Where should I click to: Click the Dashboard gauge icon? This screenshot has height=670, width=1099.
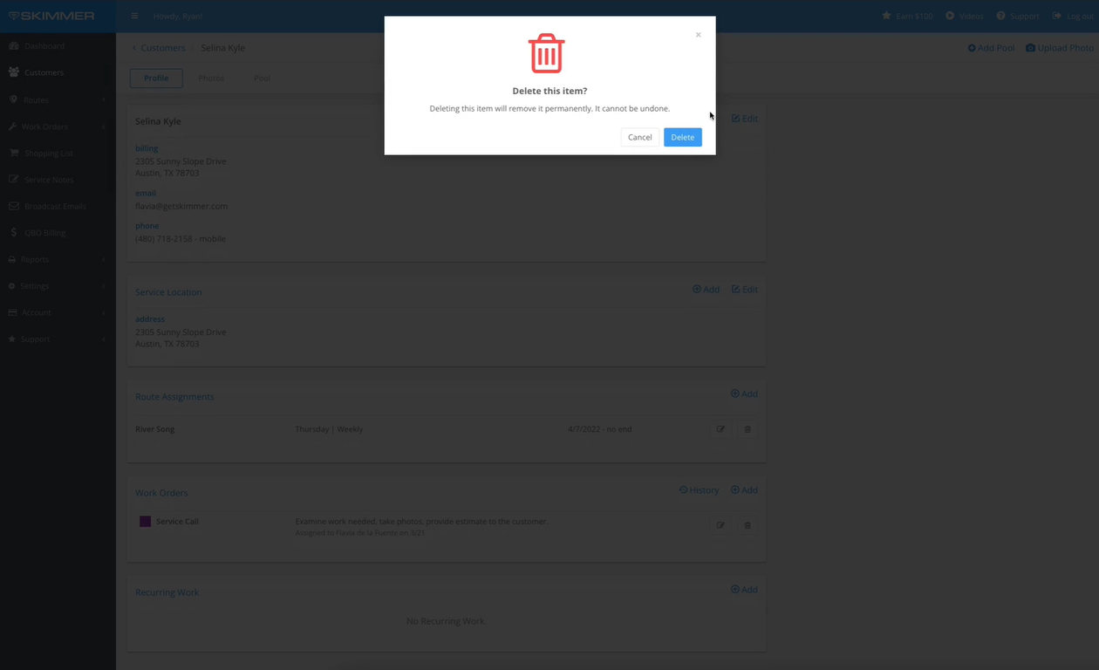[13, 45]
